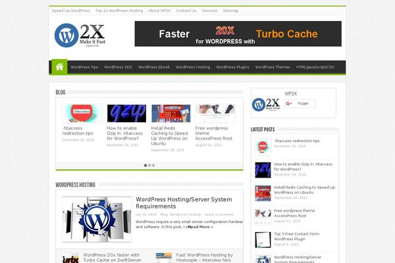Select WordPress Hosting in main navigation
Screen dimensions: 395x263
[193, 67]
